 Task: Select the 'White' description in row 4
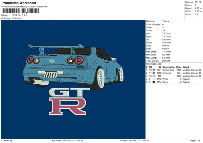tap(165, 79)
